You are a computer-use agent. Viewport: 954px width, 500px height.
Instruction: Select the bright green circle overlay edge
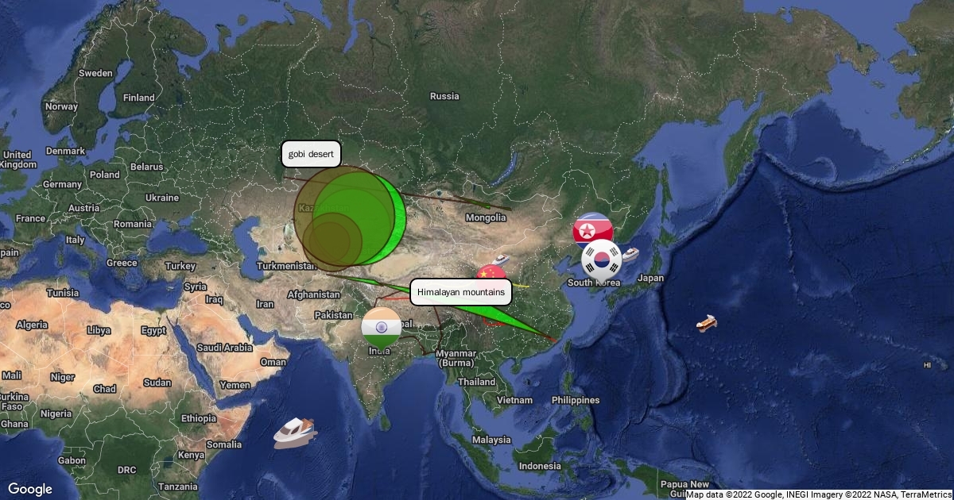402,218
